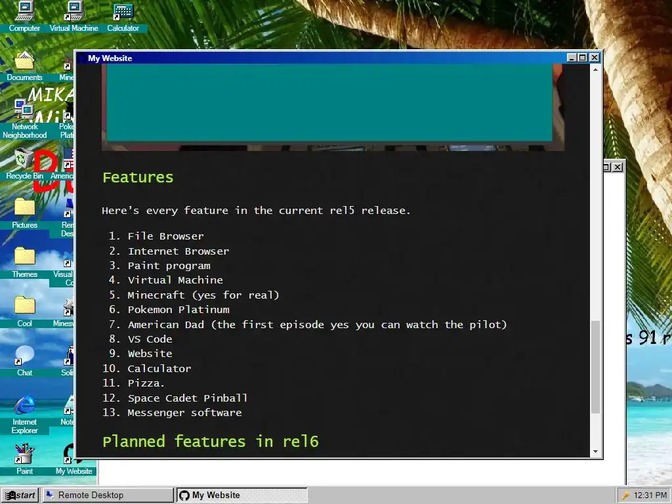Image resolution: width=672 pixels, height=504 pixels.
Task: Maximize the My Website window
Action: (583, 58)
